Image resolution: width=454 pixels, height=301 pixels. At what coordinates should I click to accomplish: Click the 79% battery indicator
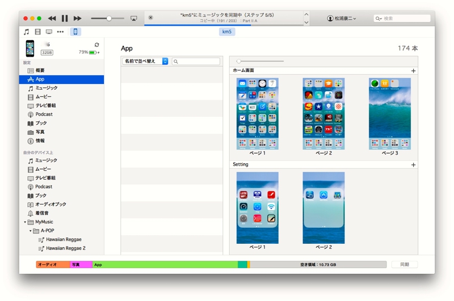[x=89, y=52]
